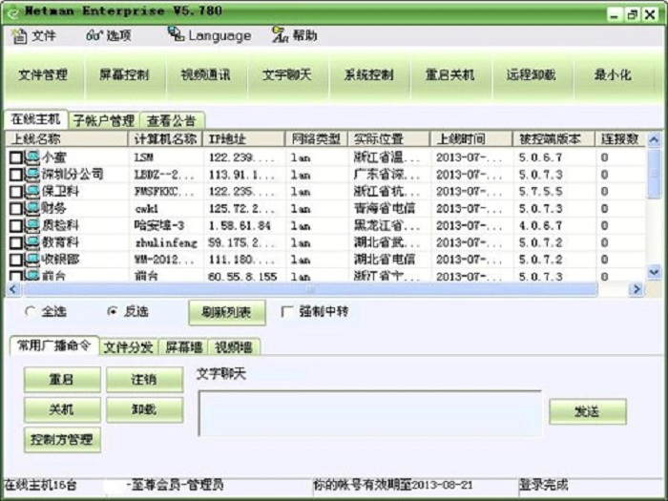Switch to the 在线主机 tab
Viewport: 668px width, 501px height.
tap(36, 119)
